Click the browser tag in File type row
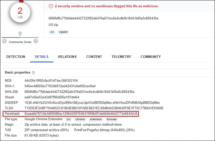The image size is (215, 141). (x=112, y=119)
